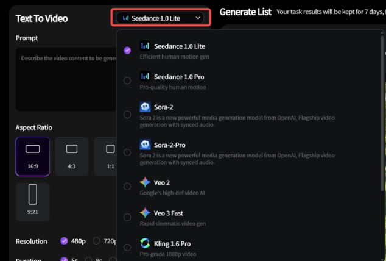Select the 16:9 aspect ratio tile
Image resolution: width=386 pixels, height=261 pixels.
[33, 156]
